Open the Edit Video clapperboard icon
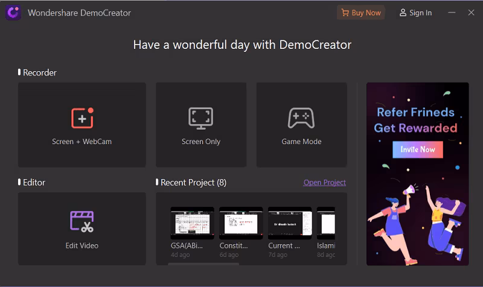The height and width of the screenshot is (287, 483). coord(82,221)
